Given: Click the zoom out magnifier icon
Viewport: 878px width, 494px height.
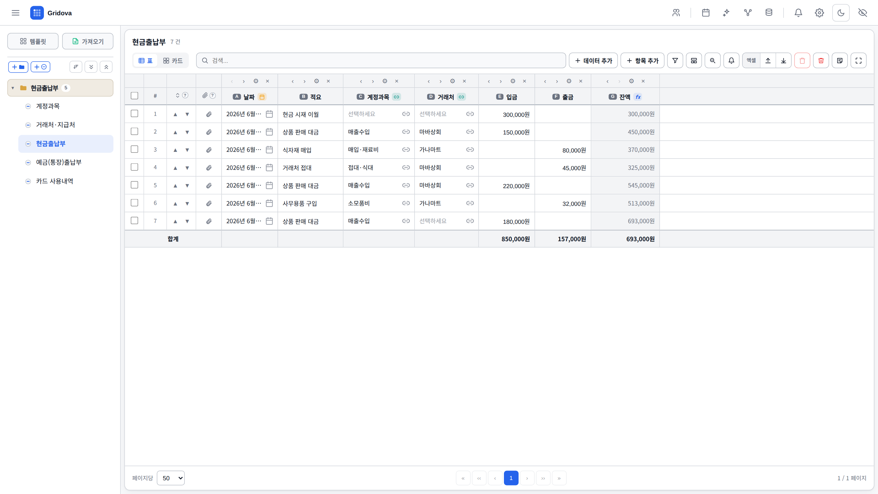Looking at the screenshot, I should (712, 61).
